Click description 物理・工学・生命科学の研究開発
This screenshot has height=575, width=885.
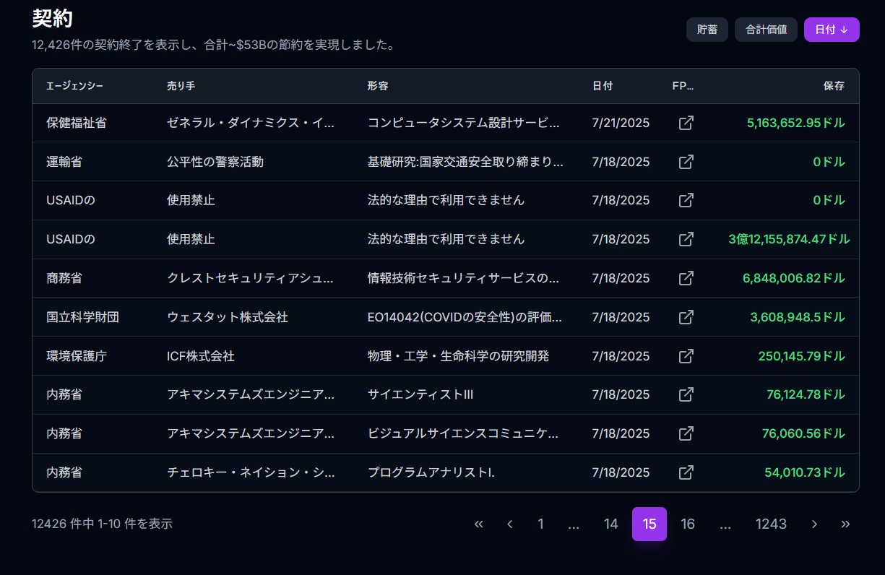point(458,356)
